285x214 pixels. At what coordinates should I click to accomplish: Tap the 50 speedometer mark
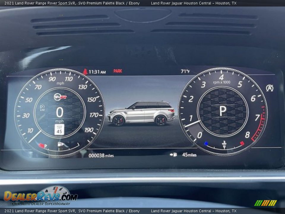29,100
